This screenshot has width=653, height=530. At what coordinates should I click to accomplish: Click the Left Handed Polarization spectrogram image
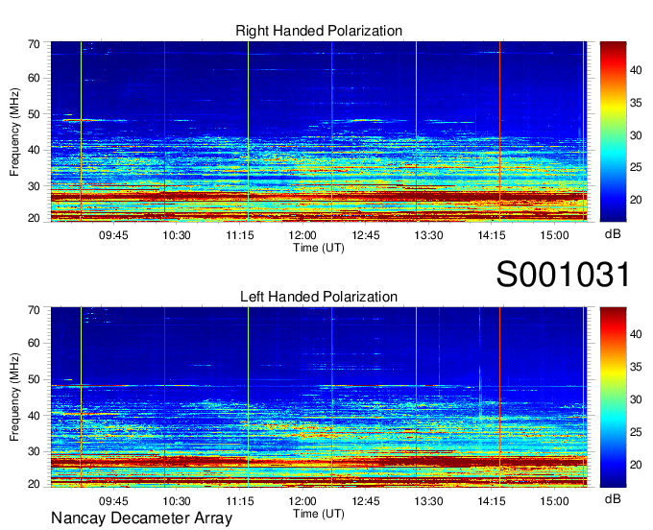(319, 397)
